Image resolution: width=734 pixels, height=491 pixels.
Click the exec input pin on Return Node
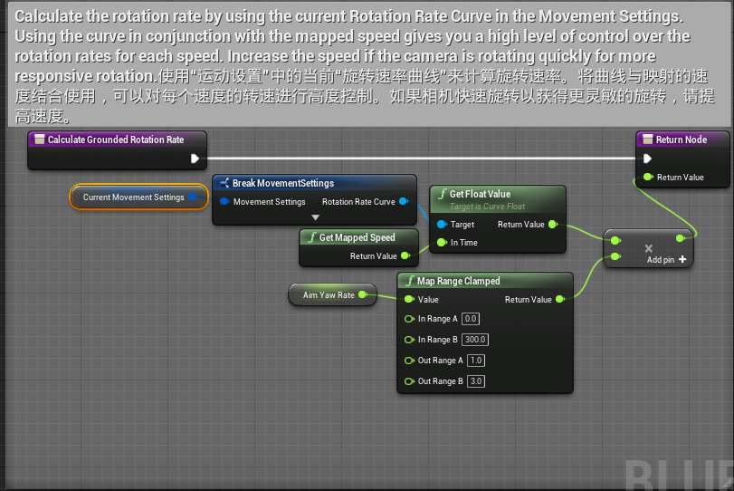click(647, 159)
